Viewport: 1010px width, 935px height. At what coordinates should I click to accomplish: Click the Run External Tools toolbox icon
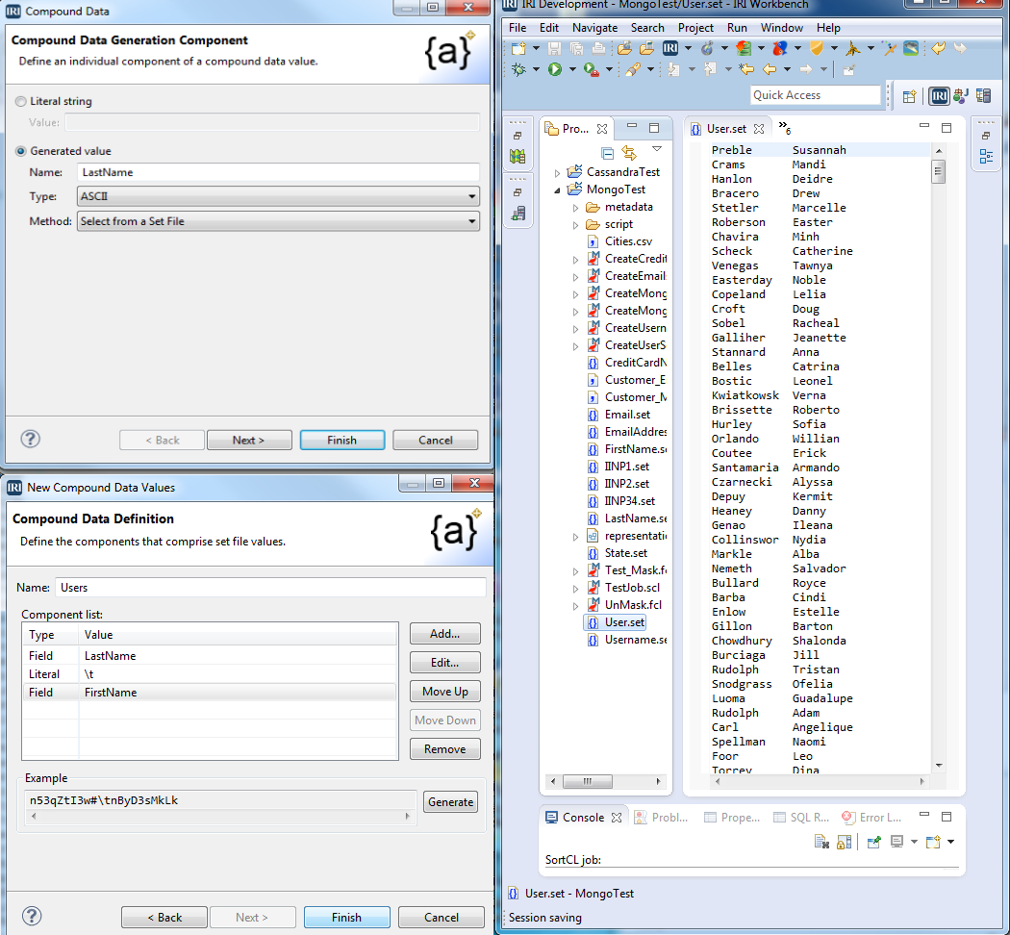coord(591,69)
